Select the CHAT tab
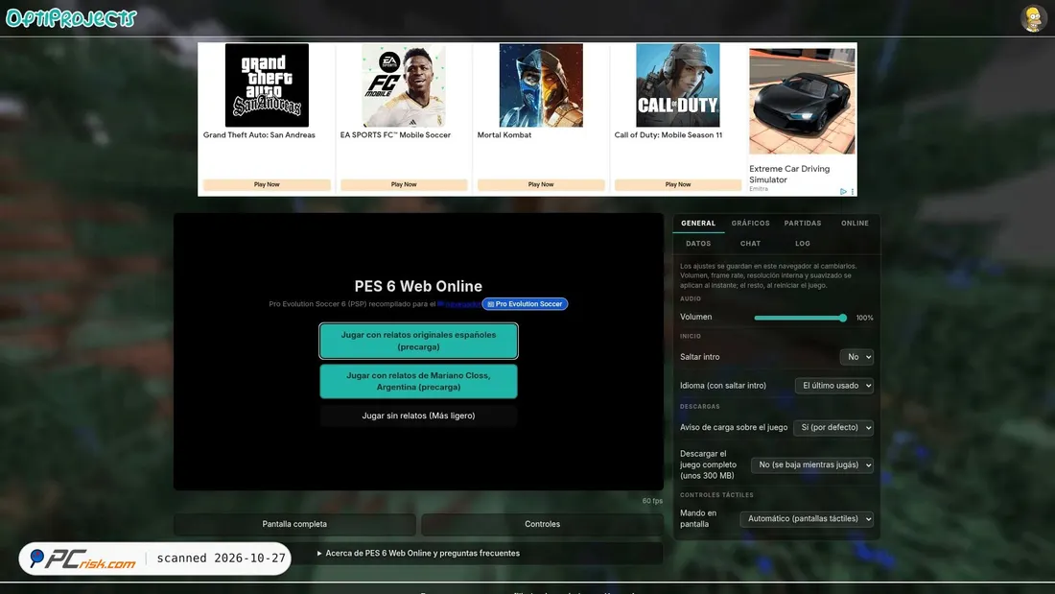Viewport: 1055px width, 594px height. [750, 244]
